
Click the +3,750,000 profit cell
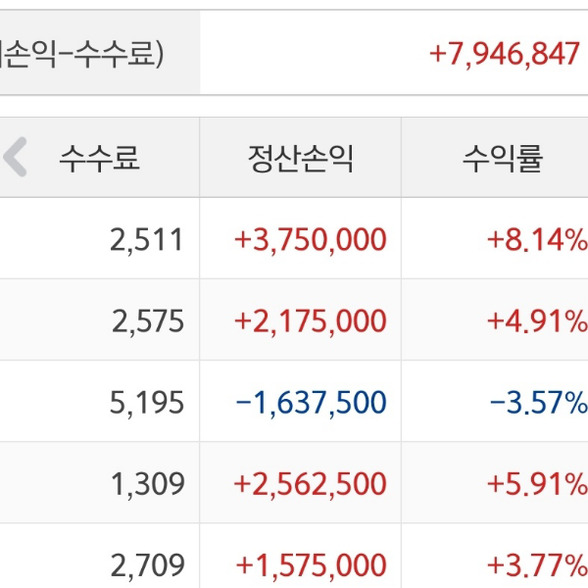[x=310, y=239]
